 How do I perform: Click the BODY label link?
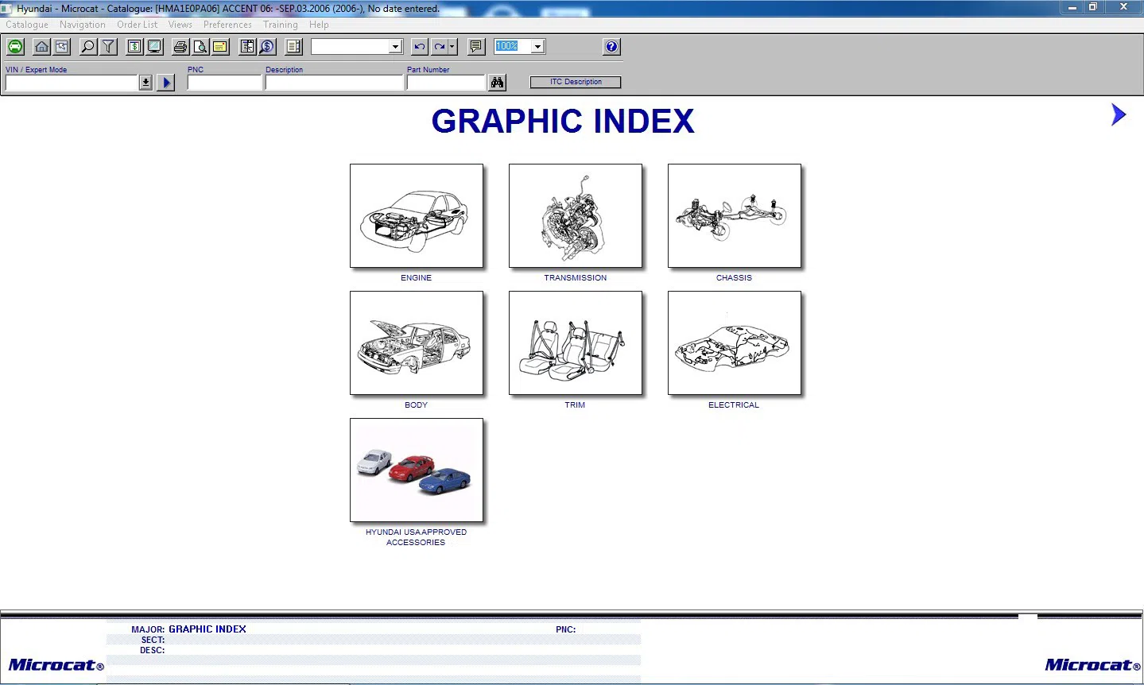416,405
